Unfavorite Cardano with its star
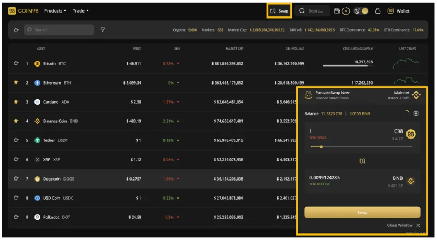The height and width of the screenshot is (240, 437). pos(16,101)
